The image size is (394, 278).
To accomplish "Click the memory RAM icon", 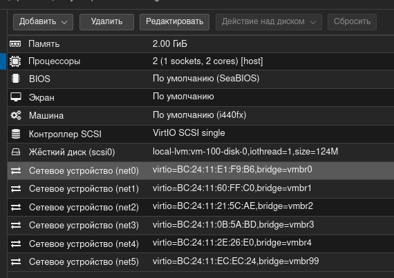I will [x=15, y=44].
